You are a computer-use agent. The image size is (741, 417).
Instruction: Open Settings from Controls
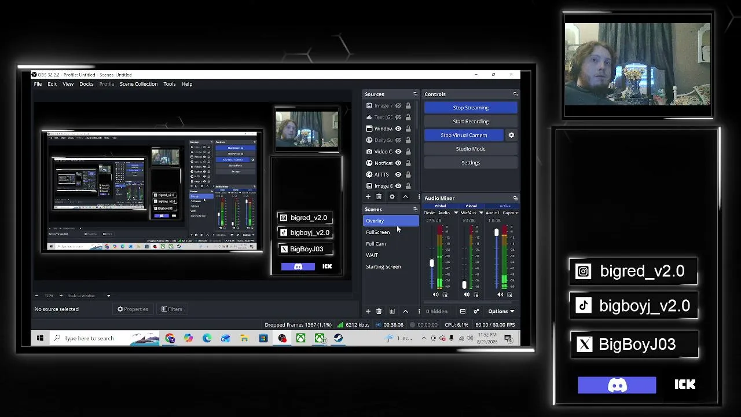(471, 163)
